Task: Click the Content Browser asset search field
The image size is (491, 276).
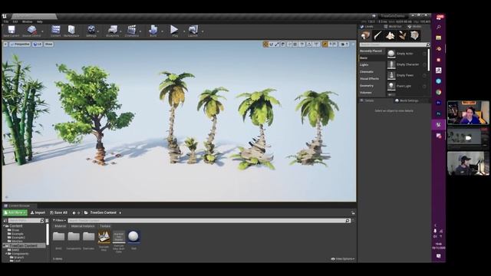Action: [209, 221]
